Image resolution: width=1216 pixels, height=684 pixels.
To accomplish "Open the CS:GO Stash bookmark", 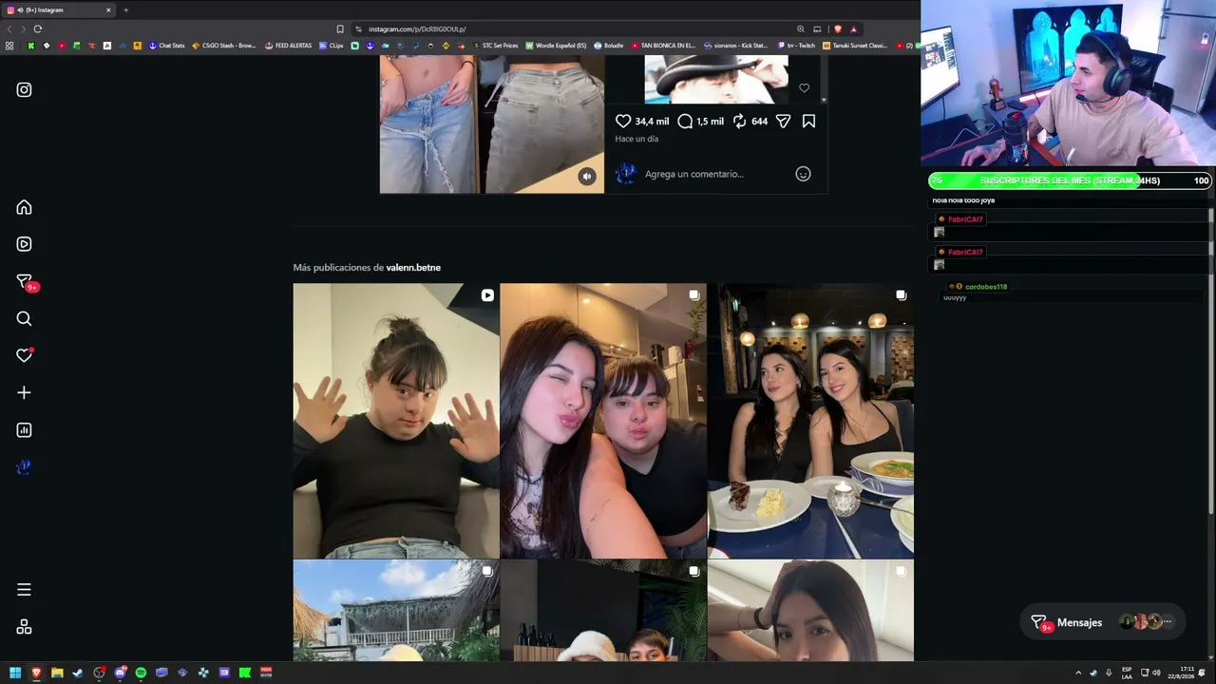I will click(224, 46).
